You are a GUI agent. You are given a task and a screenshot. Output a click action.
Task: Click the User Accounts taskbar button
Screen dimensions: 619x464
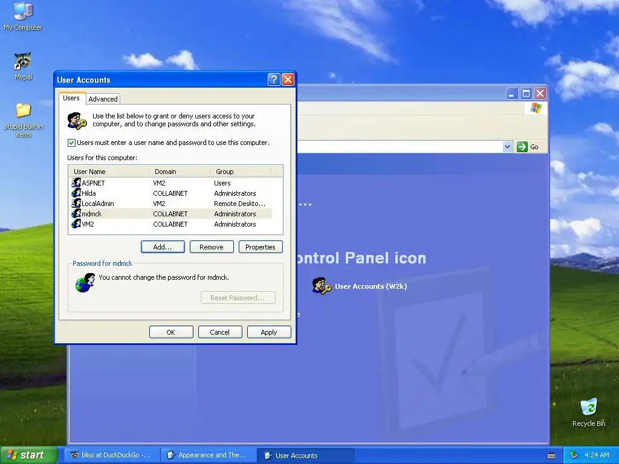click(305, 456)
